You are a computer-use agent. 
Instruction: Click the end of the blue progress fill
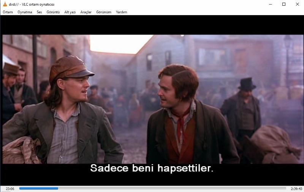(58, 188)
